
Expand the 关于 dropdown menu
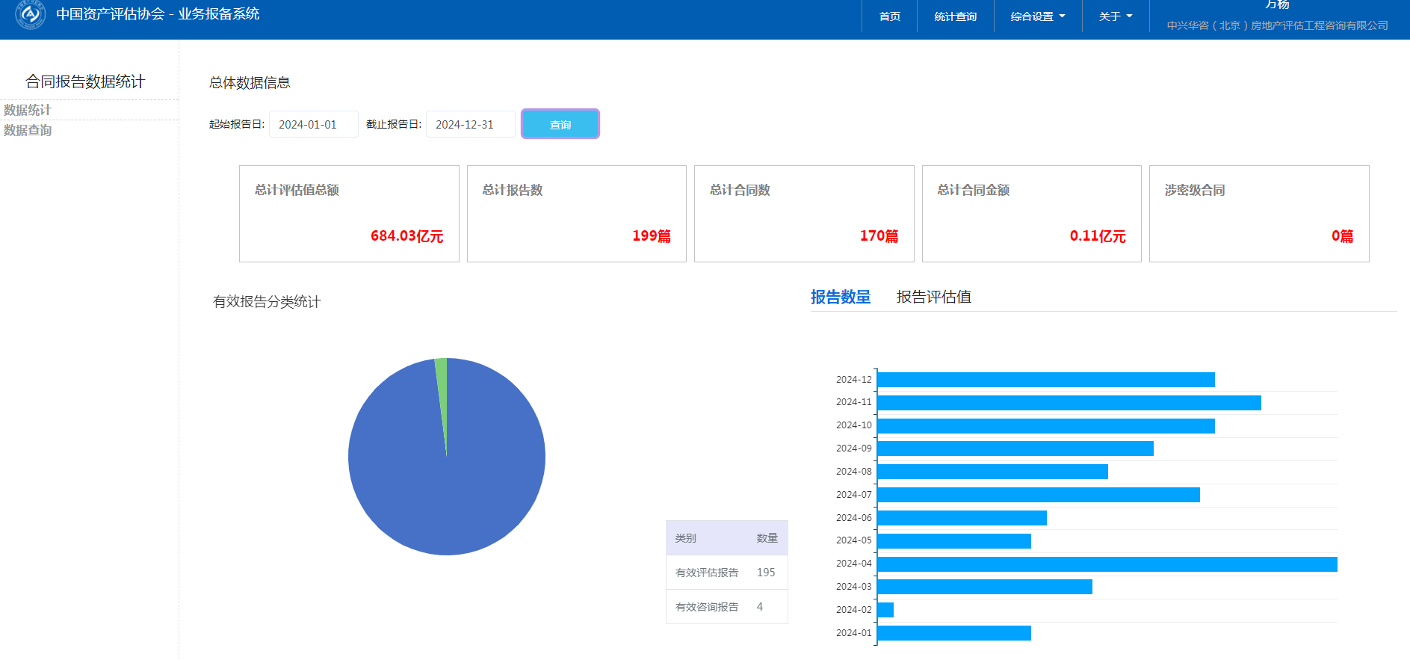pyautogui.click(x=1115, y=16)
